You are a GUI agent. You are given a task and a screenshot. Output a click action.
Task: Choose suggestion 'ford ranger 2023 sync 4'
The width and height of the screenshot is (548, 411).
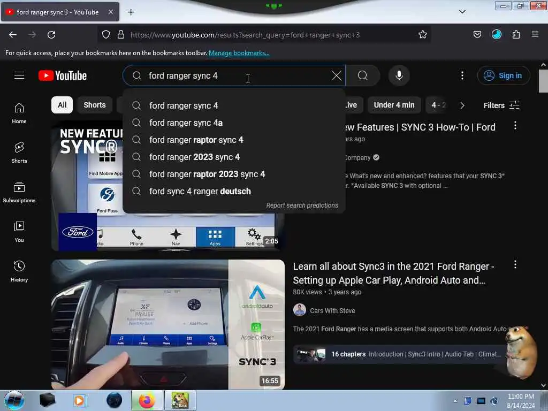234,157
